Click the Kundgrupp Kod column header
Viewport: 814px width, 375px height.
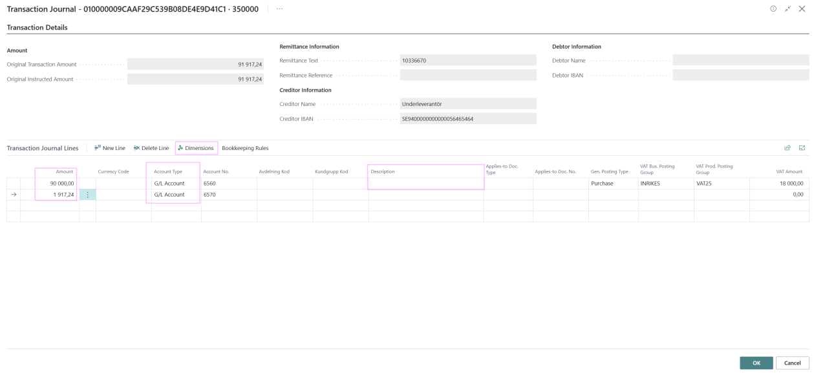(x=332, y=171)
